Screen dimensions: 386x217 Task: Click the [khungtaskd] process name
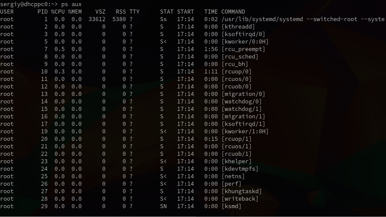point(242,191)
